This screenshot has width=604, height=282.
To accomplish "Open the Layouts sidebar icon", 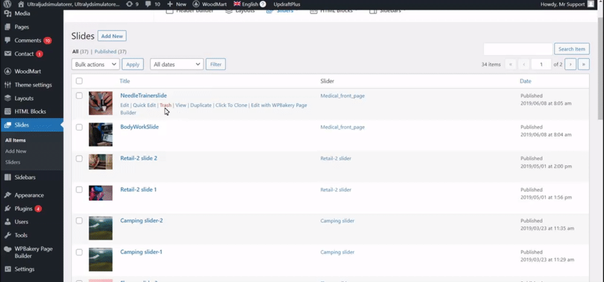I will (8, 98).
